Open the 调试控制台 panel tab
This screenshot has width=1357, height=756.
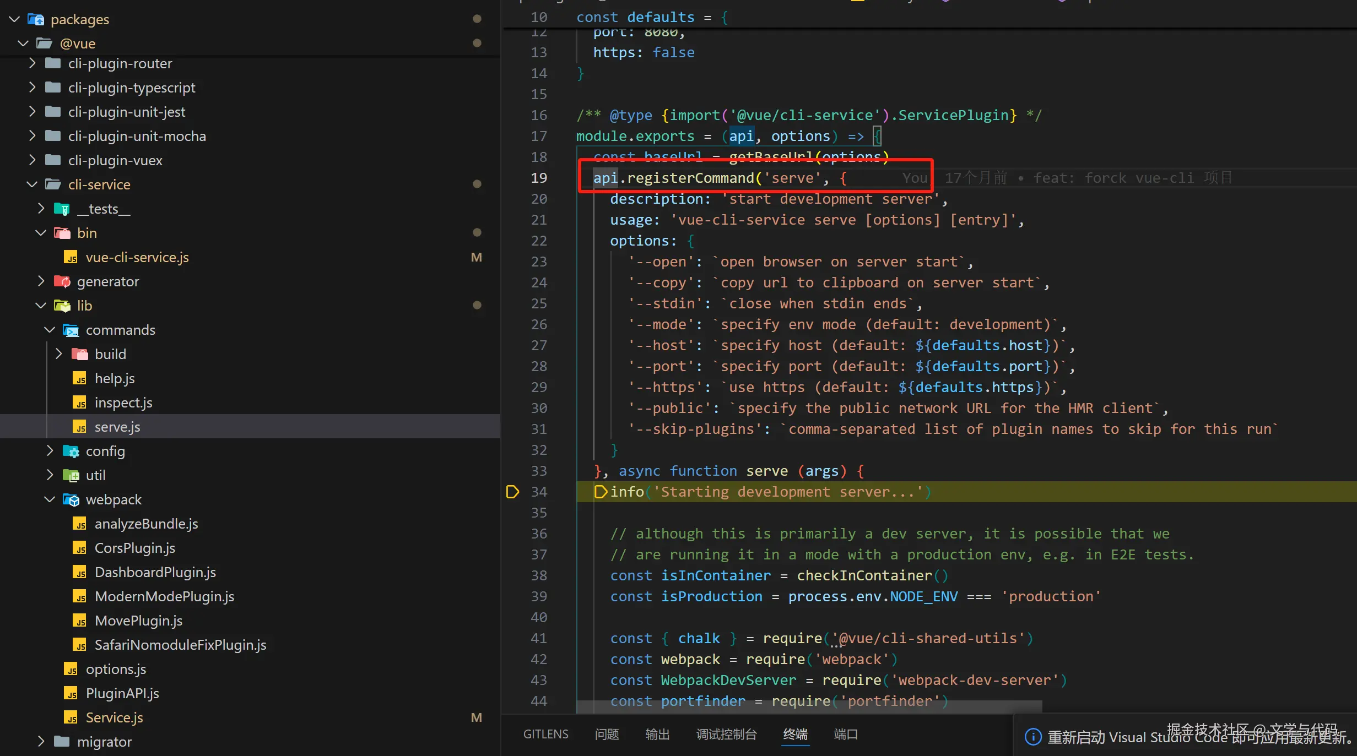726,735
